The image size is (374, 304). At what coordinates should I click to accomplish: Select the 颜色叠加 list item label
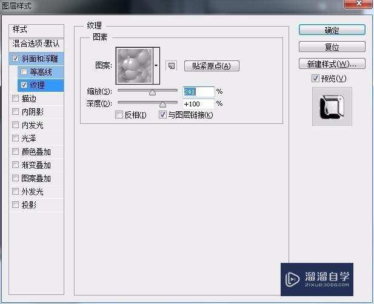coord(36,152)
